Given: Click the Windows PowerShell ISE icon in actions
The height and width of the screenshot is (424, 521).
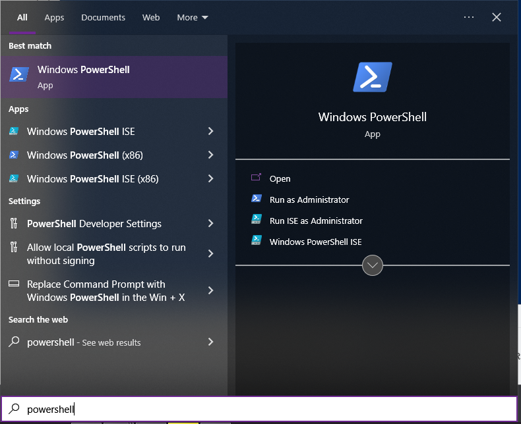Looking at the screenshot, I should (x=256, y=240).
